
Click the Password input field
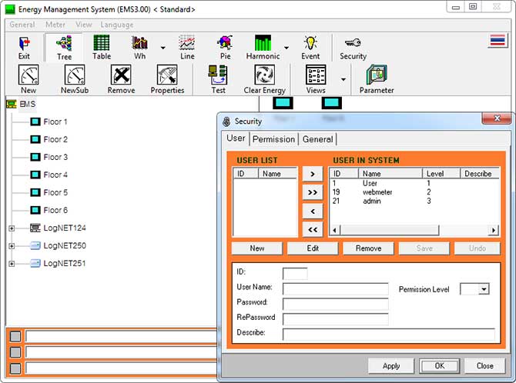click(x=335, y=304)
